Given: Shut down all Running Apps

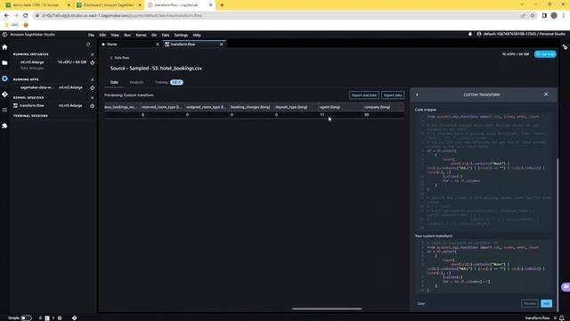Looking at the screenshot, I should pos(92,79).
